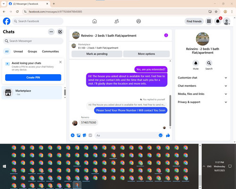This screenshot has width=236, height=189.
Task: Select the Groups chats filter
Action: tap(32, 52)
